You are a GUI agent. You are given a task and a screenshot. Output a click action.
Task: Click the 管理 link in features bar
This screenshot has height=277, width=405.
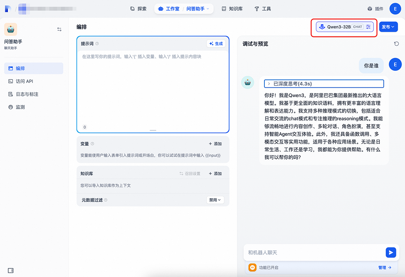[x=385, y=268]
